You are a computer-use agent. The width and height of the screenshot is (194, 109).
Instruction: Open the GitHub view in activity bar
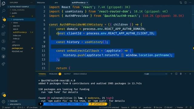tap(3, 57)
